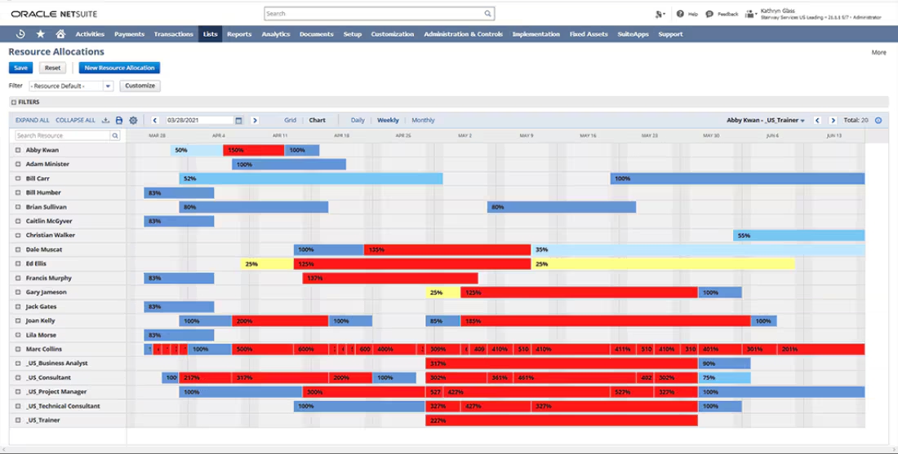Open the Help question mark icon
898x454 pixels.
(x=680, y=14)
